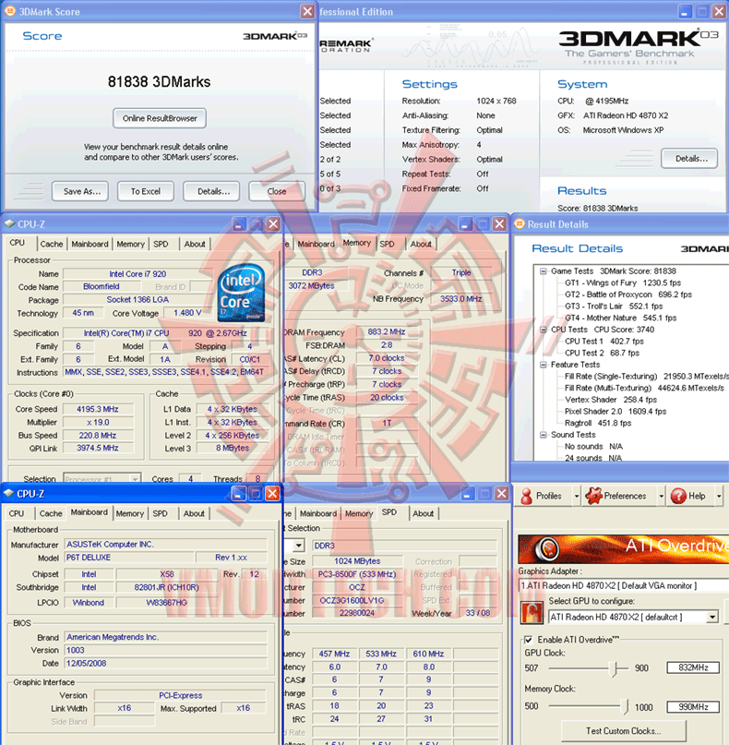Click the Intel Core i7 920 name field
The height and width of the screenshot is (745, 729).
[x=137, y=273]
